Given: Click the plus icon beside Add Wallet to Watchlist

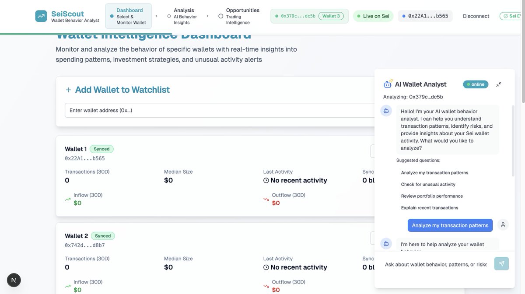Looking at the screenshot, I should (68, 90).
